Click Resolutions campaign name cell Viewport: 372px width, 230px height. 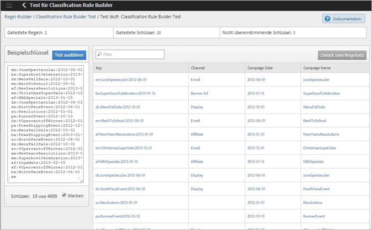click(x=313, y=203)
